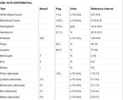Click the Monocytes reference interval 3-10
Image resolution: width=123 pixels, height=100 pixels.
[93, 56]
